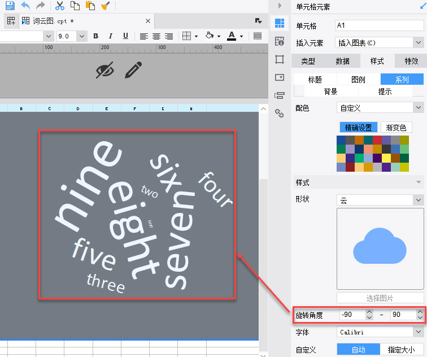
Task: Open the cell attributes panel icon
Action: click(x=280, y=41)
